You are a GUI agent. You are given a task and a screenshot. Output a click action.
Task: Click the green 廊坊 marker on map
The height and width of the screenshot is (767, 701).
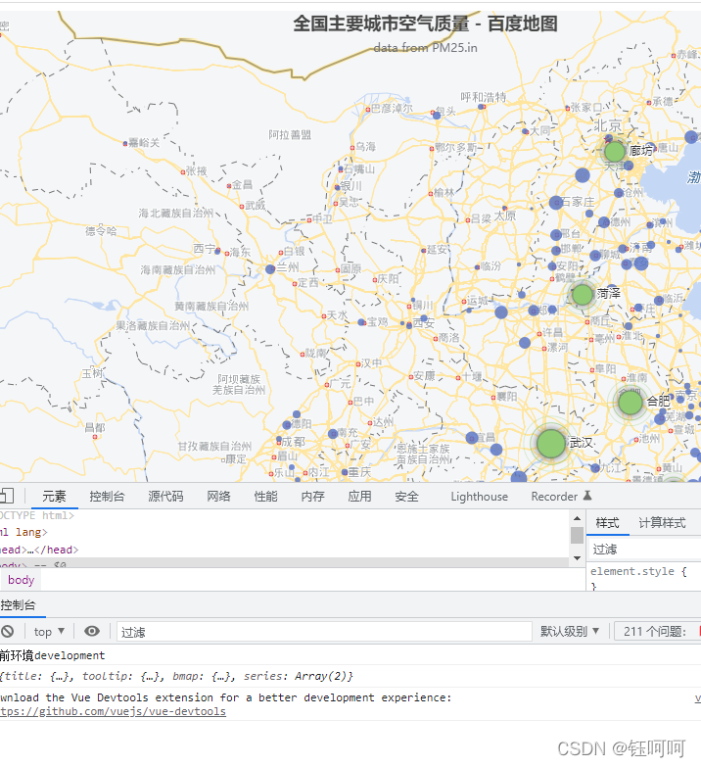click(x=615, y=151)
